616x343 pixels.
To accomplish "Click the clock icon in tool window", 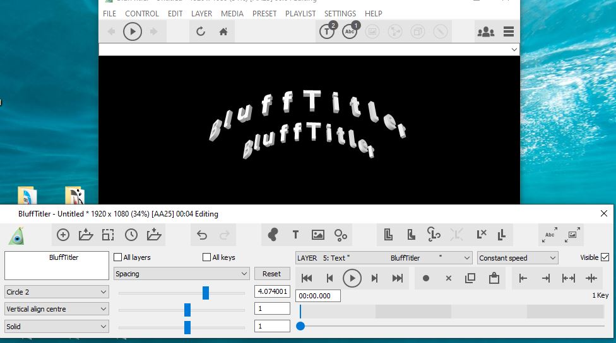I will (131, 235).
